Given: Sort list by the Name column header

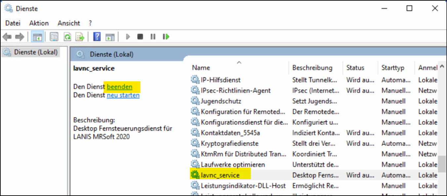Looking at the screenshot, I should coord(201,68).
